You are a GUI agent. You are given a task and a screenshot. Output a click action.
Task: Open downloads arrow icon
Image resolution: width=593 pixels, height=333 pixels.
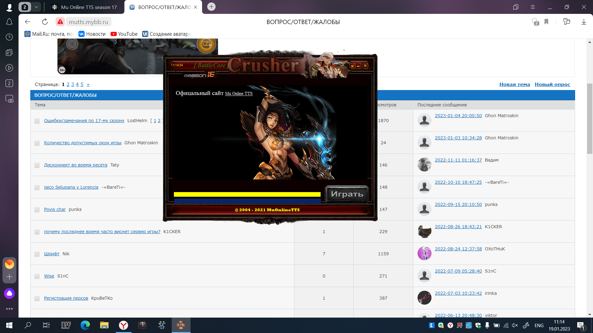(x=584, y=22)
